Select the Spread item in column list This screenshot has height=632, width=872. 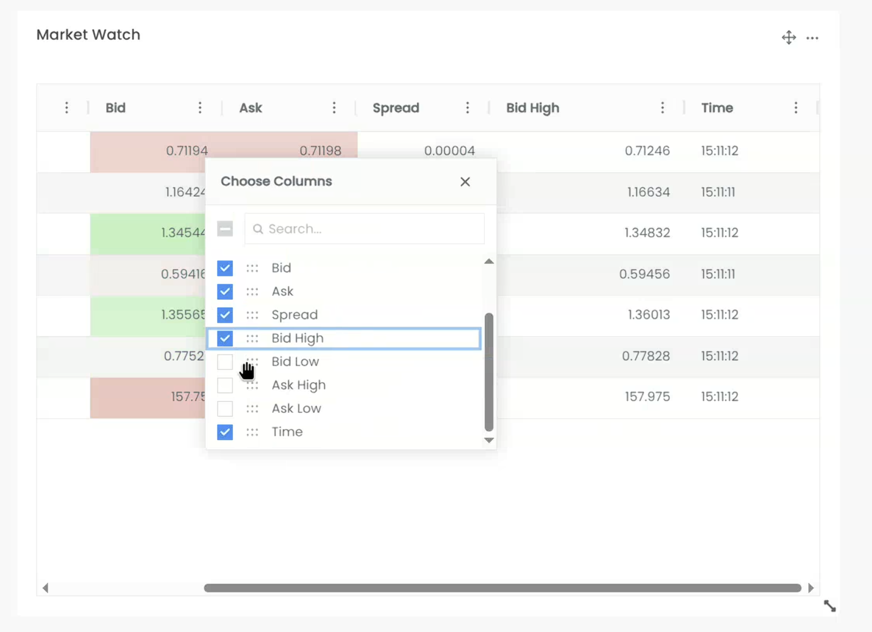tap(294, 315)
